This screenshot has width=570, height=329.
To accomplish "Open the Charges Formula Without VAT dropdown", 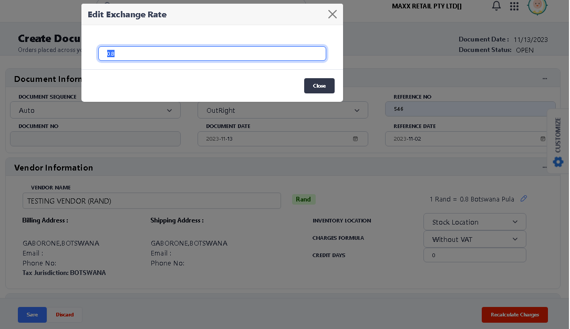I will tap(474, 239).
